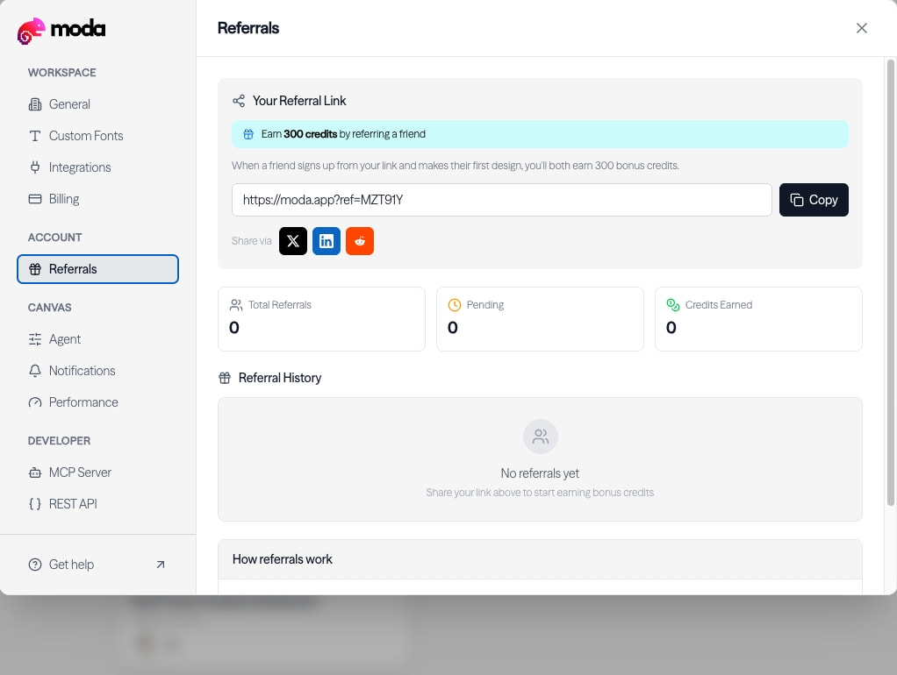897x675 pixels.
Task: Open General workspace settings
Action: point(97,104)
